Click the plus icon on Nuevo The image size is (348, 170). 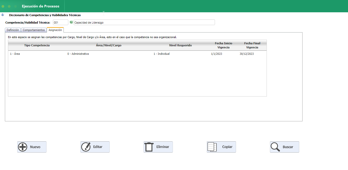pos(23,147)
